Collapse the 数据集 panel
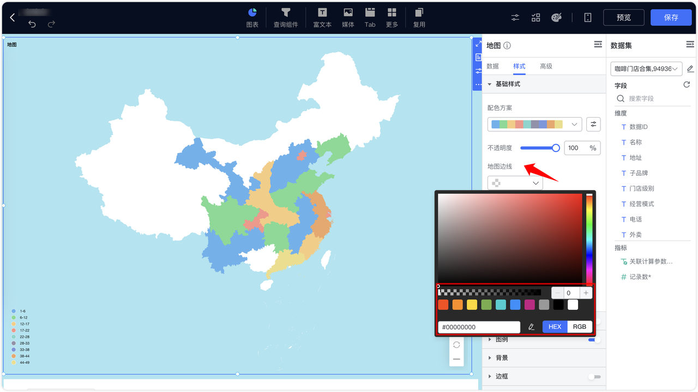Viewport: 698px width, 392px height. pos(690,45)
